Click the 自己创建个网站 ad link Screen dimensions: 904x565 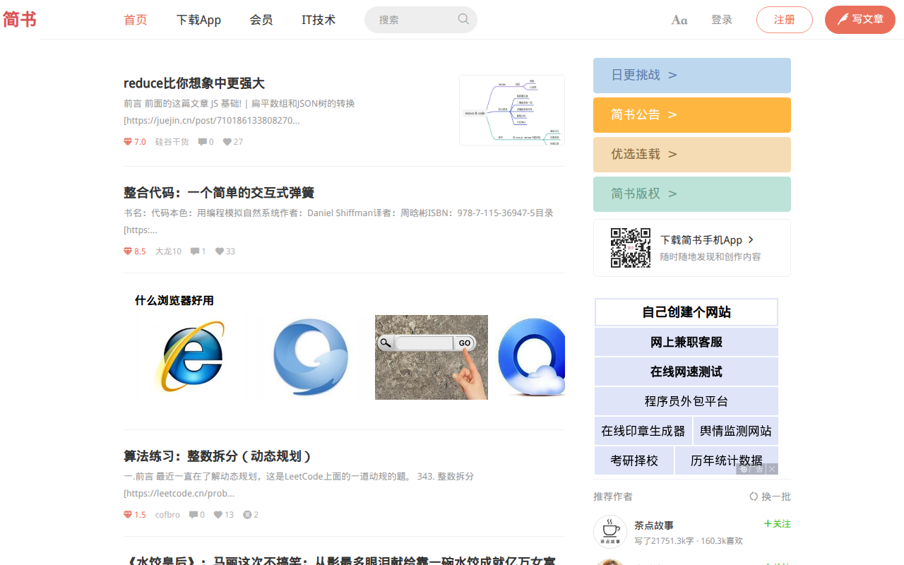tap(686, 312)
